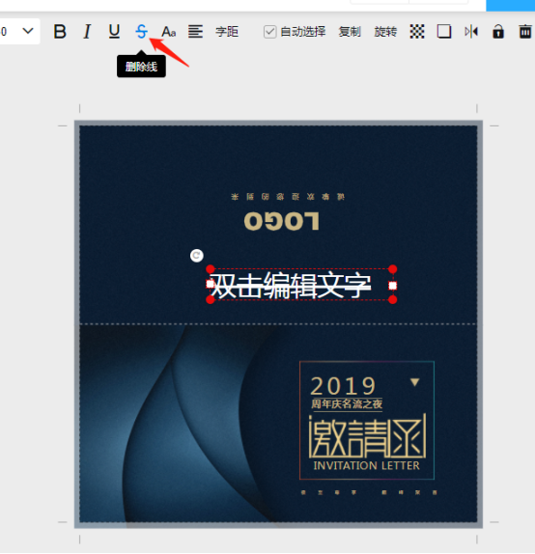The image size is (535, 554).
Task: Uncheck the 自动选择 checkbox
Action: [269, 32]
